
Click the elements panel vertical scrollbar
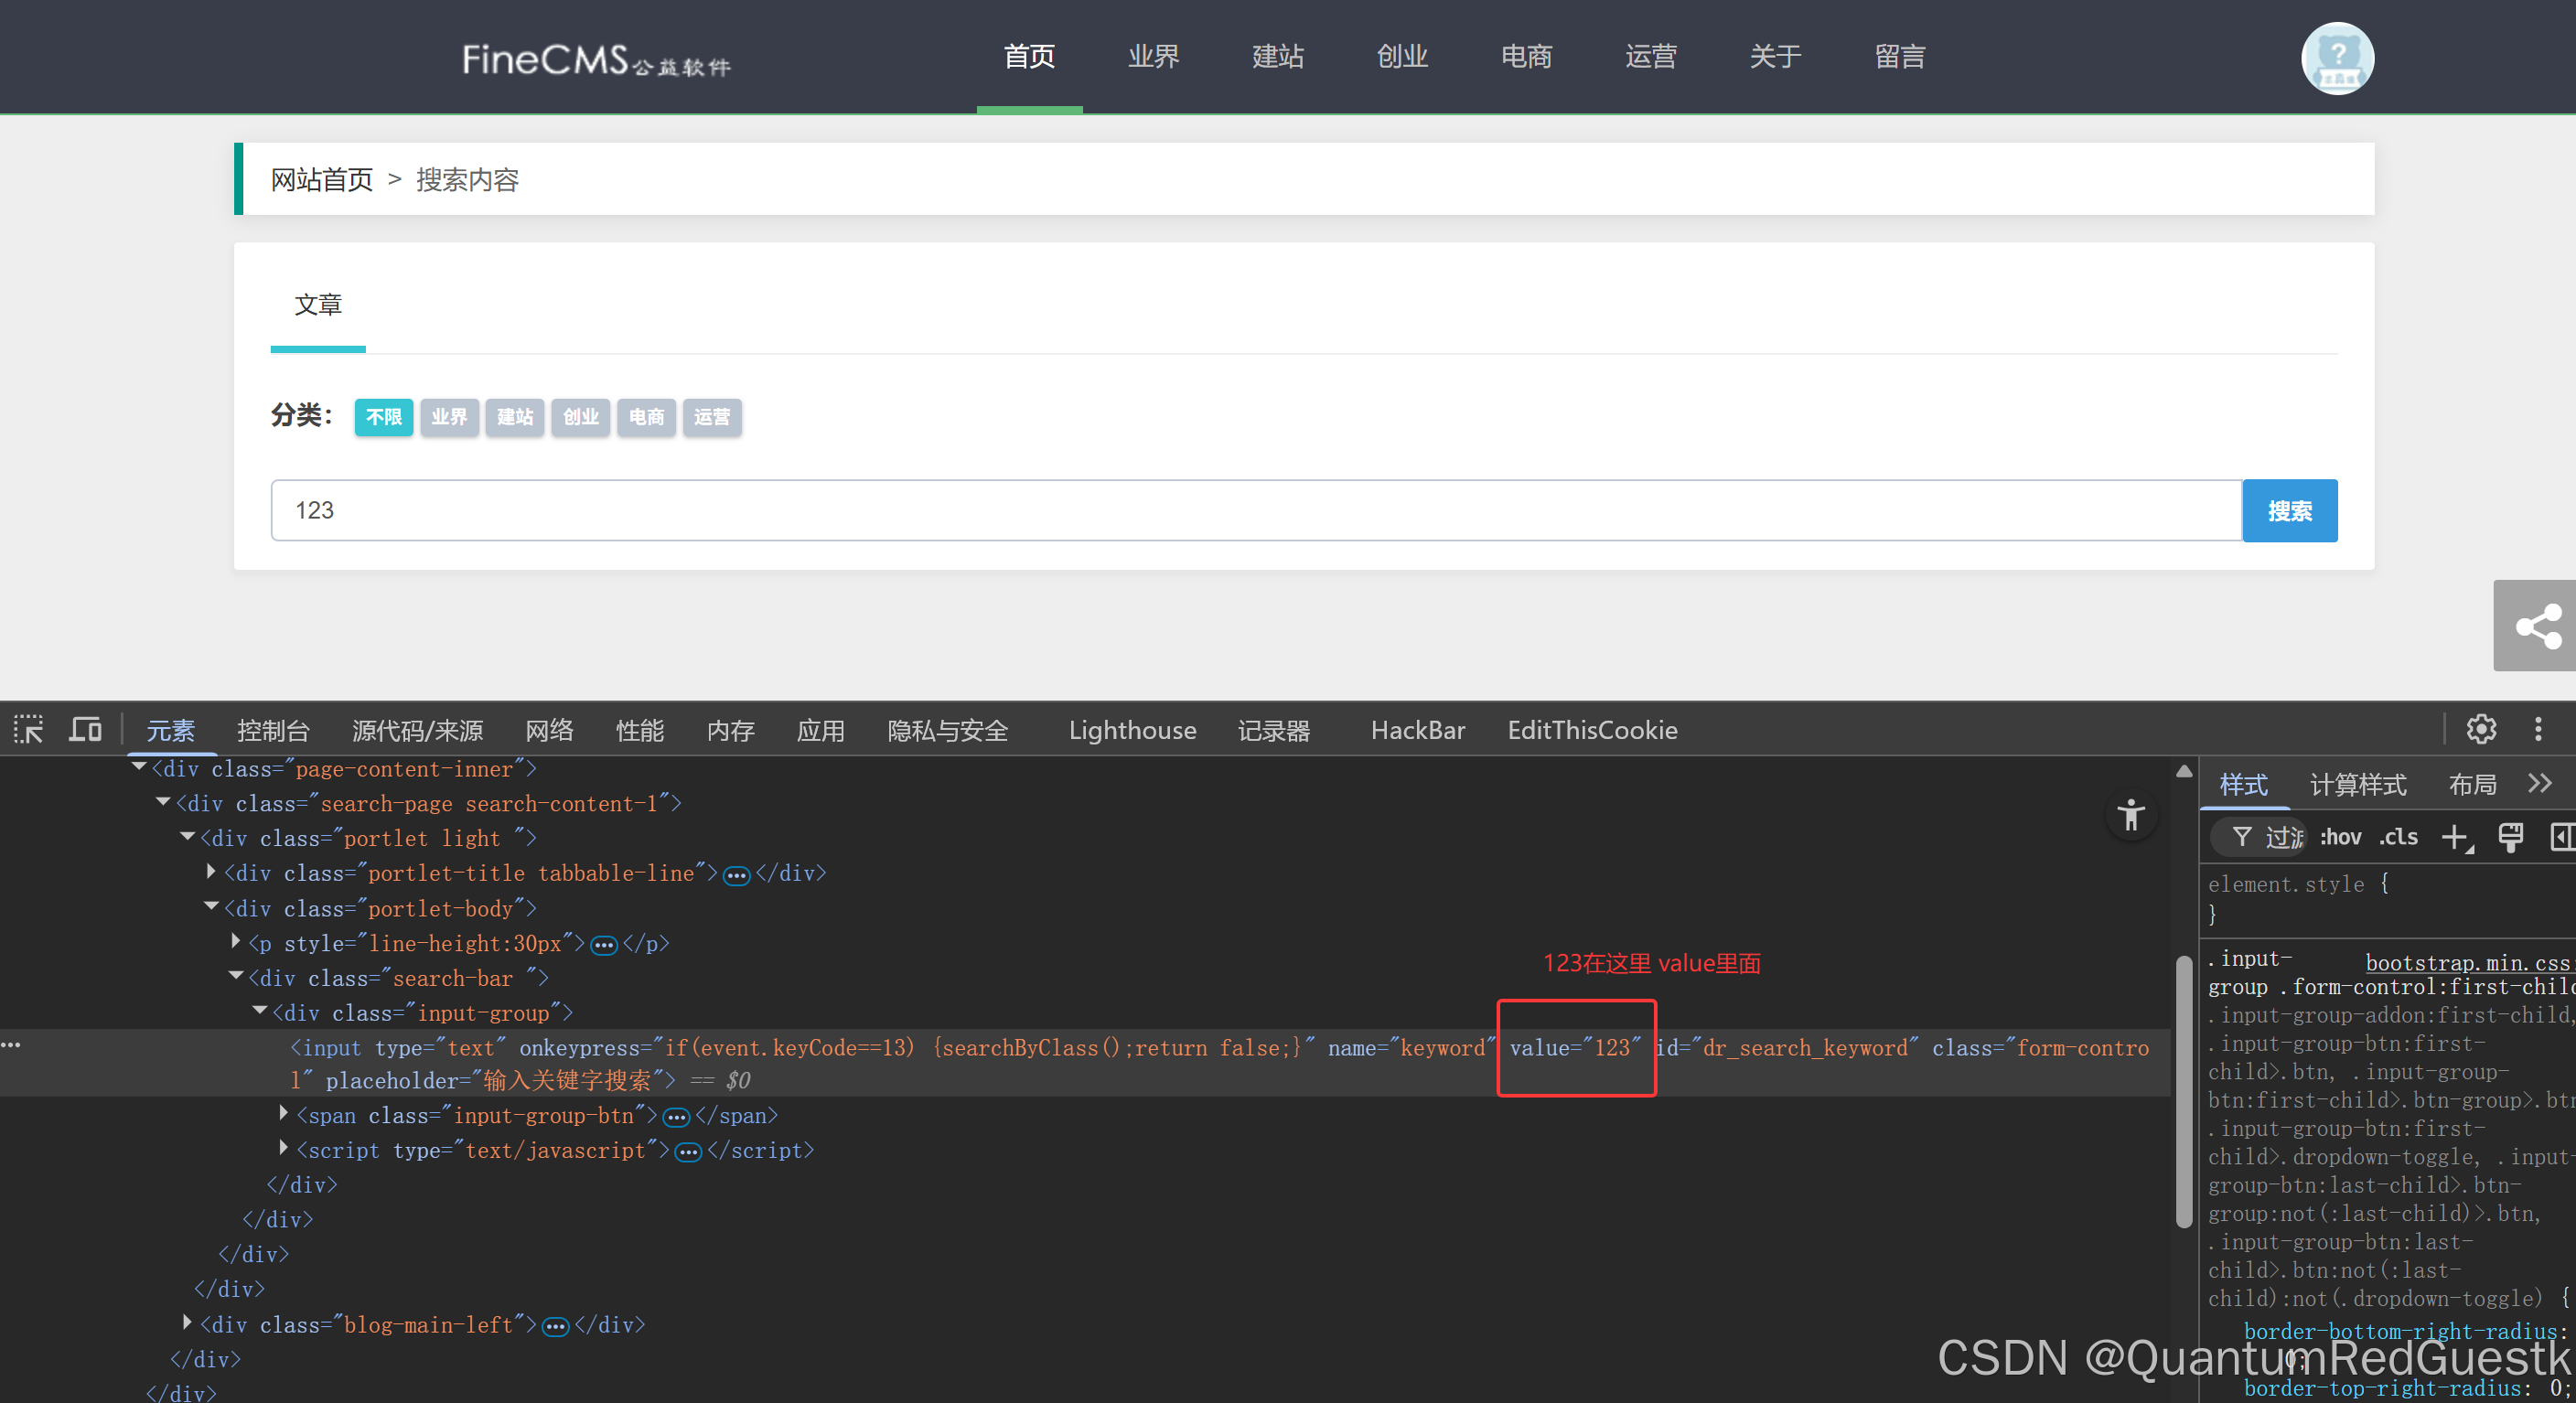pos(2184,1090)
